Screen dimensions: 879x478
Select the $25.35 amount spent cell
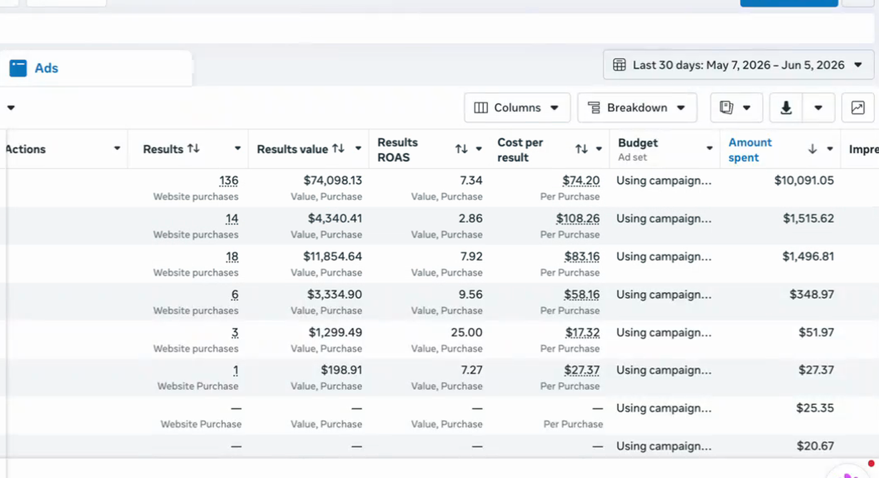(x=815, y=408)
